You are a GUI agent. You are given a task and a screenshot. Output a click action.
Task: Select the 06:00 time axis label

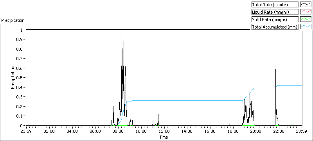tap(95, 132)
